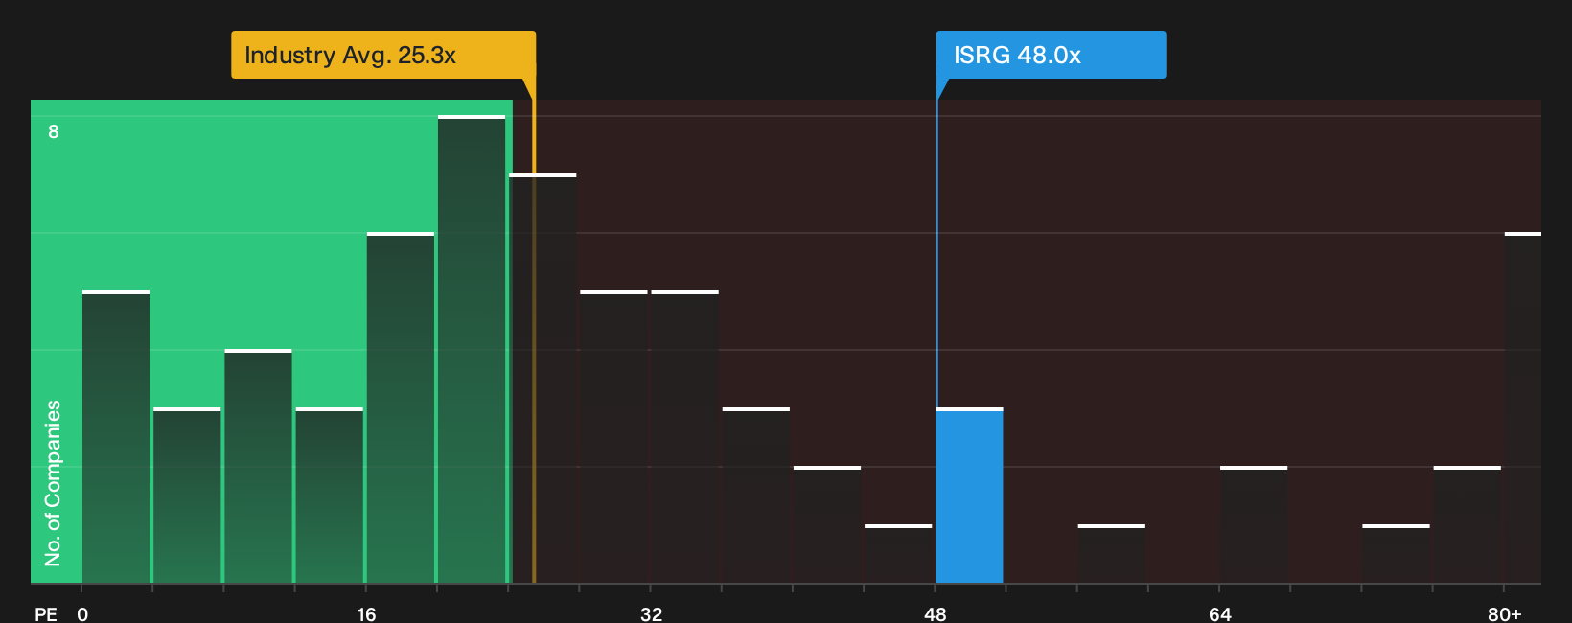Click the axis label 32
Viewport: 1572px width, 623px height.
point(651,613)
